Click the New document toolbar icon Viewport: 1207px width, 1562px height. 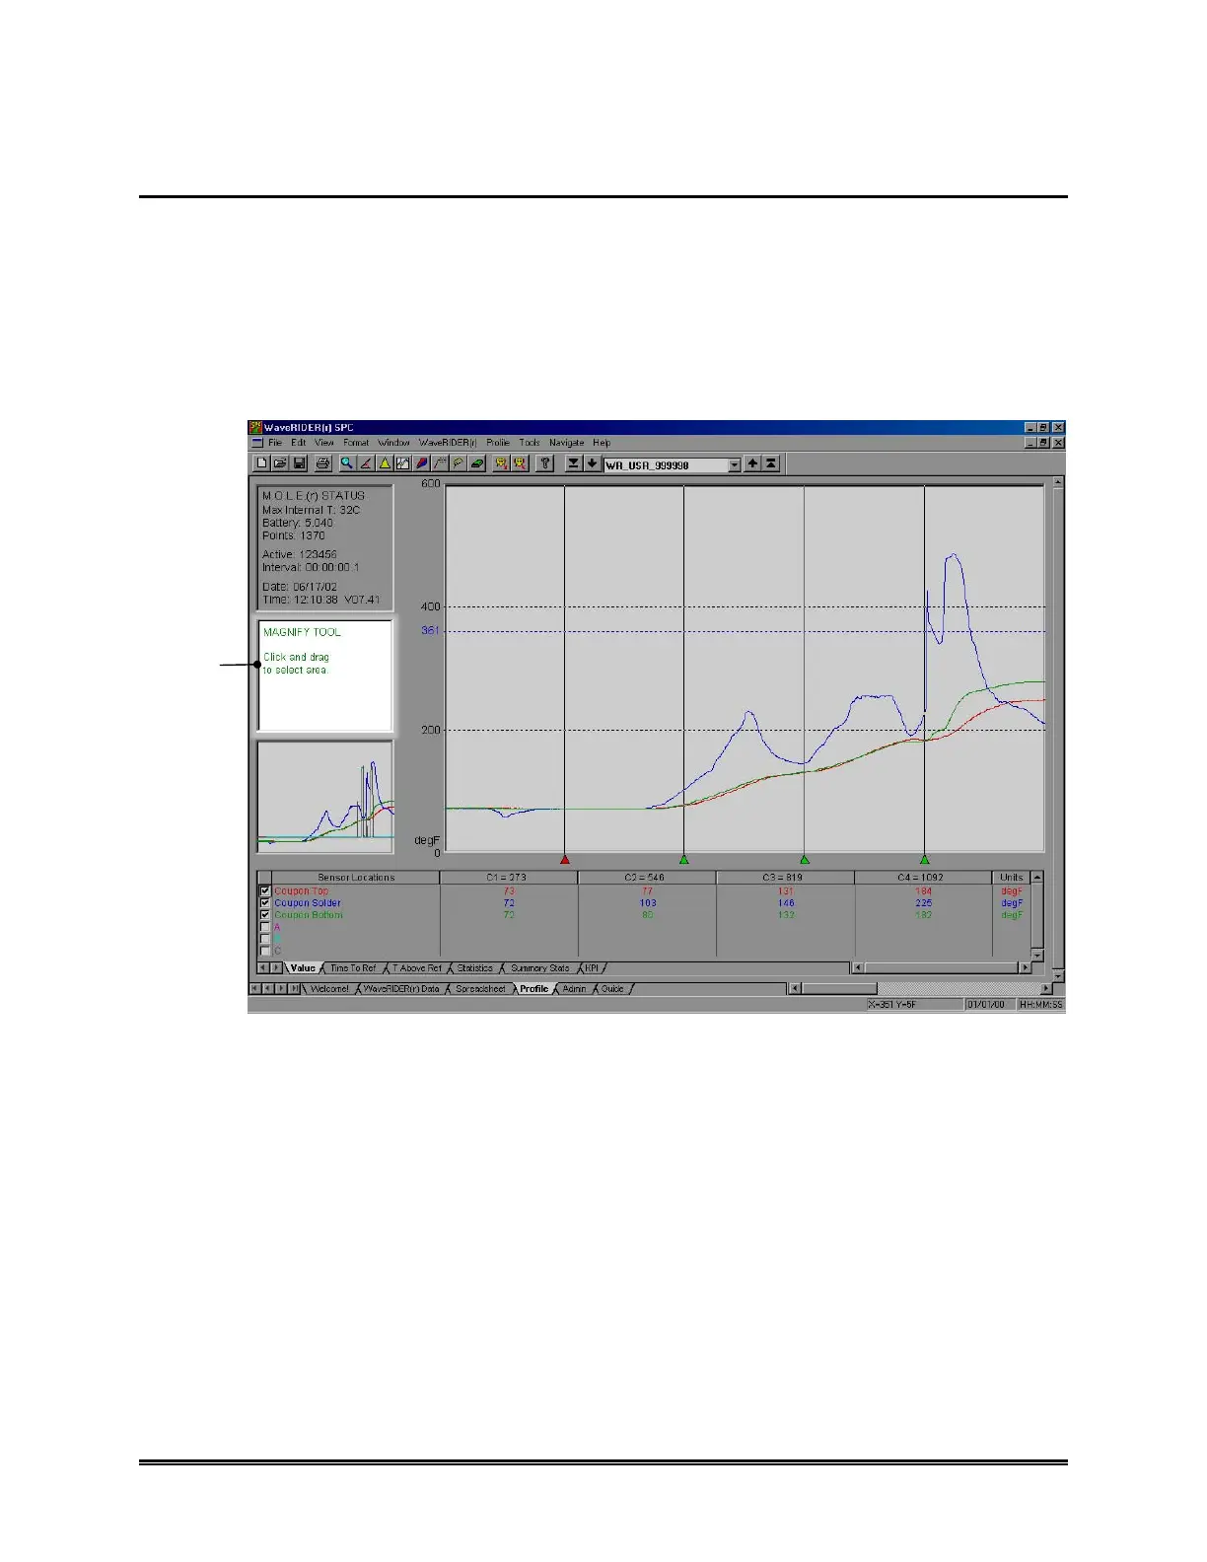click(261, 463)
